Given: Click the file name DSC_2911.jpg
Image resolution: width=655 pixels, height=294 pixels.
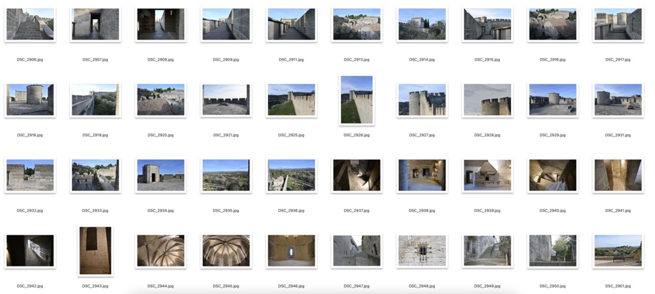Looking at the screenshot, I should [x=291, y=59].
